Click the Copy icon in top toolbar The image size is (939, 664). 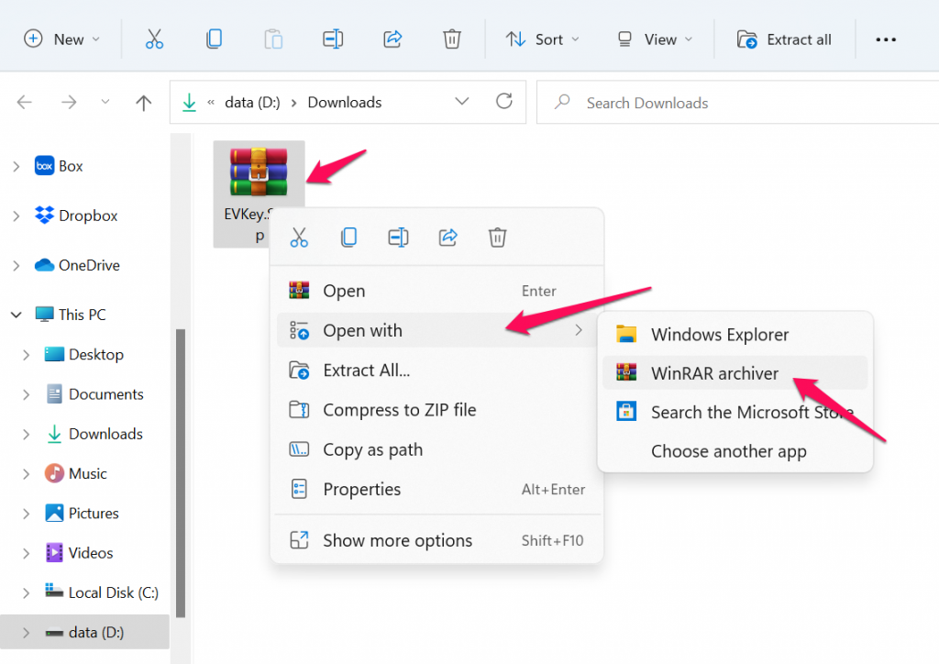(x=214, y=39)
